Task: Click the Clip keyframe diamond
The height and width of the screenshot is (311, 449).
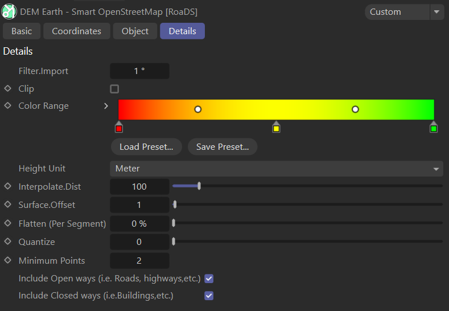Action: [8, 88]
